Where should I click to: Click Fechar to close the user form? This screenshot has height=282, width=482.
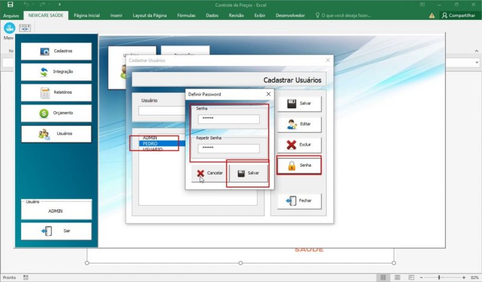coord(299,200)
